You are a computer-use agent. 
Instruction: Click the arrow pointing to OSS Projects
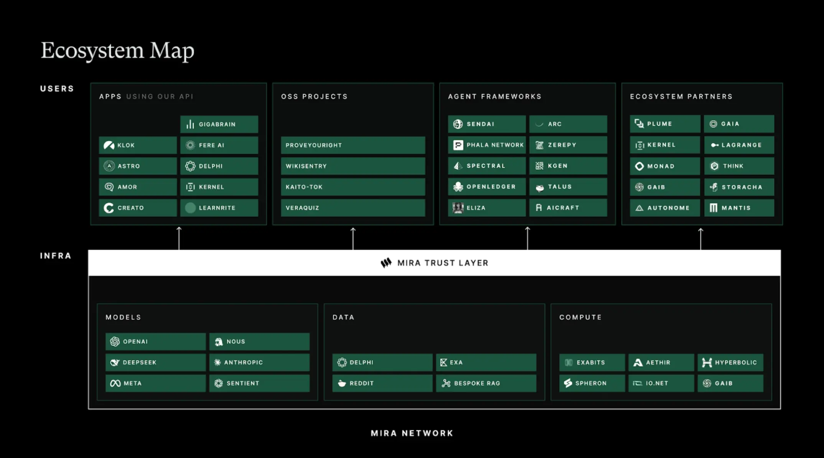[353, 238]
